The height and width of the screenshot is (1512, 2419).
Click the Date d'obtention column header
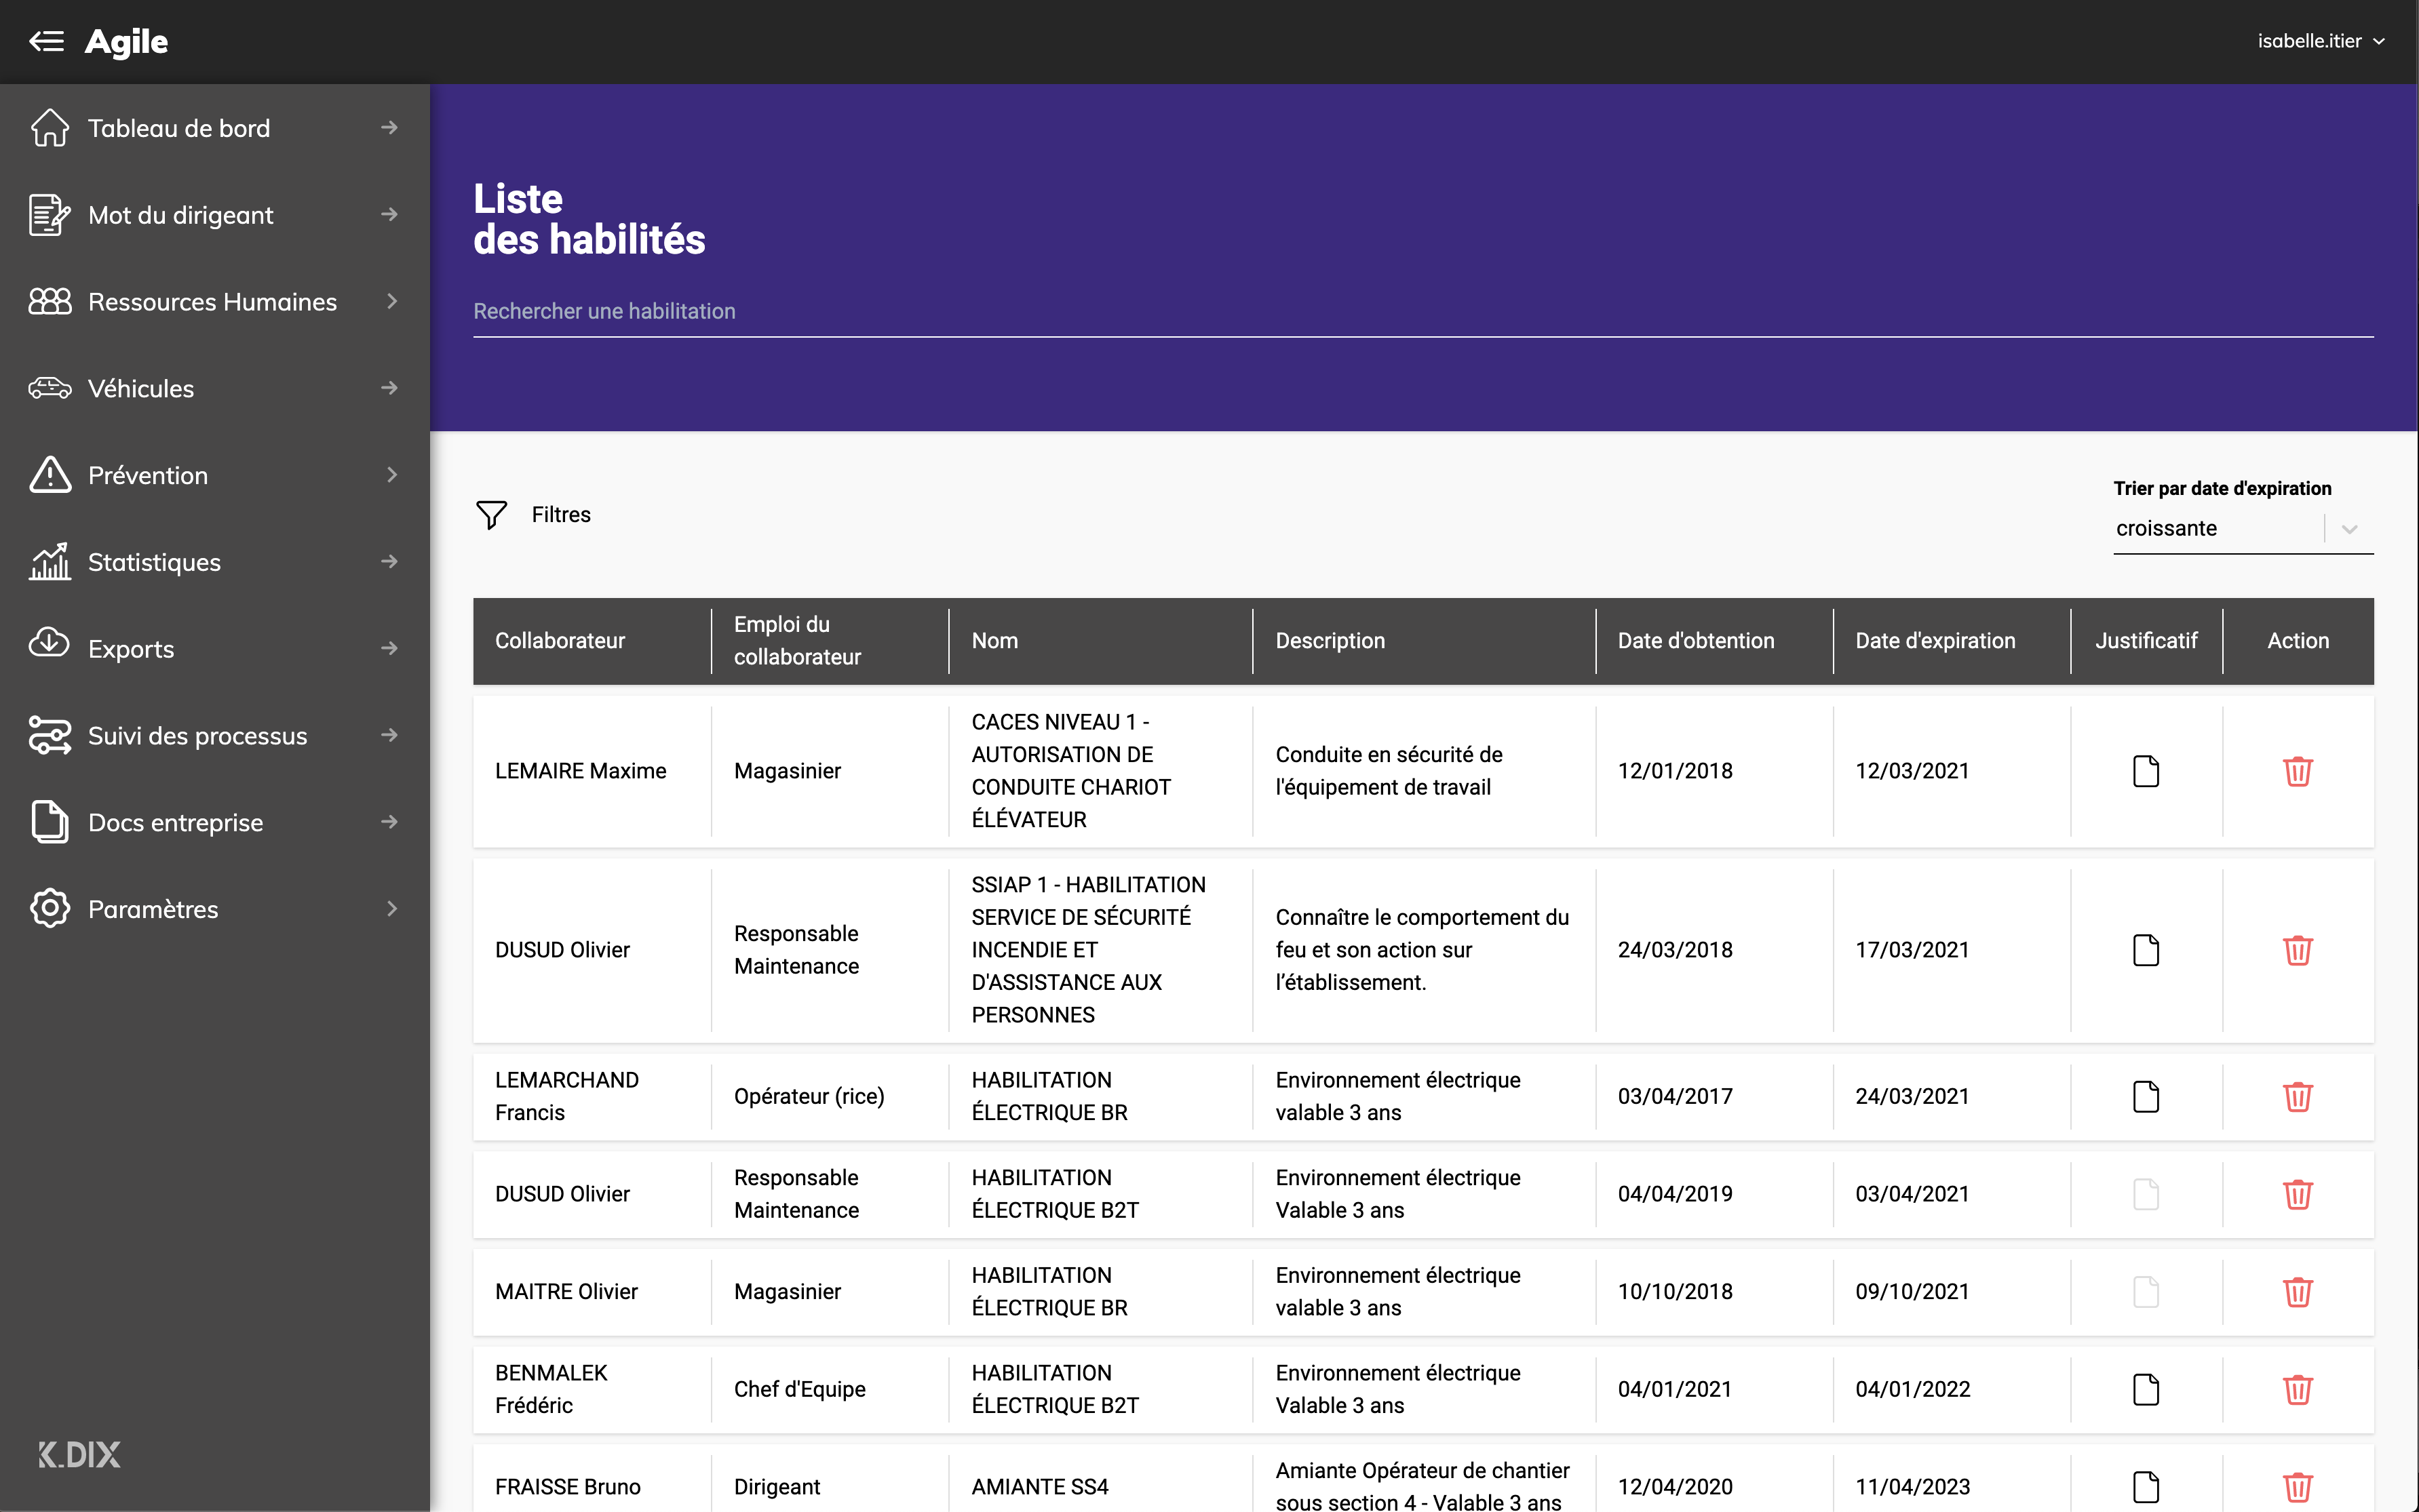pyautogui.click(x=1697, y=641)
